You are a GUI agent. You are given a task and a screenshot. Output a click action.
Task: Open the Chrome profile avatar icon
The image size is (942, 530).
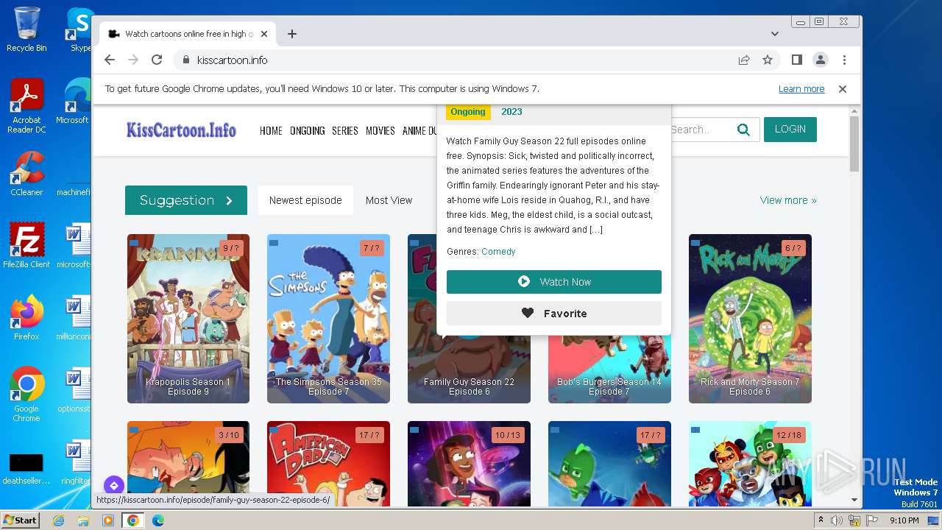(x=821, y=60)
